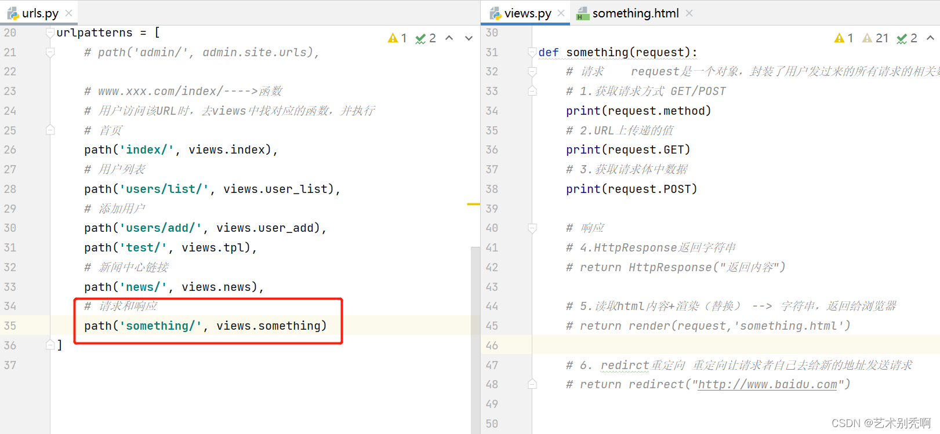Image resolution: width=940 pixels, height=434 pixels.
Task: Click 'def something(request):' definition
Action: [618, 53]
